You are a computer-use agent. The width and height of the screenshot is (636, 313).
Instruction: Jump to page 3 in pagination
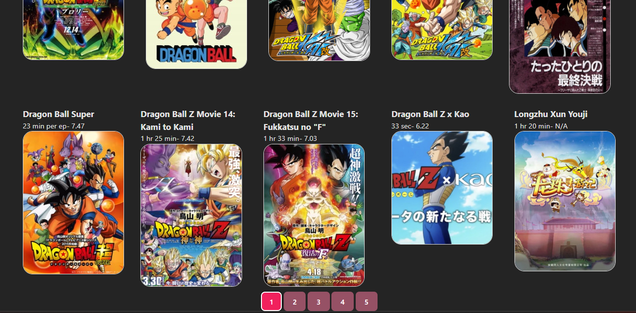point(318,302)
